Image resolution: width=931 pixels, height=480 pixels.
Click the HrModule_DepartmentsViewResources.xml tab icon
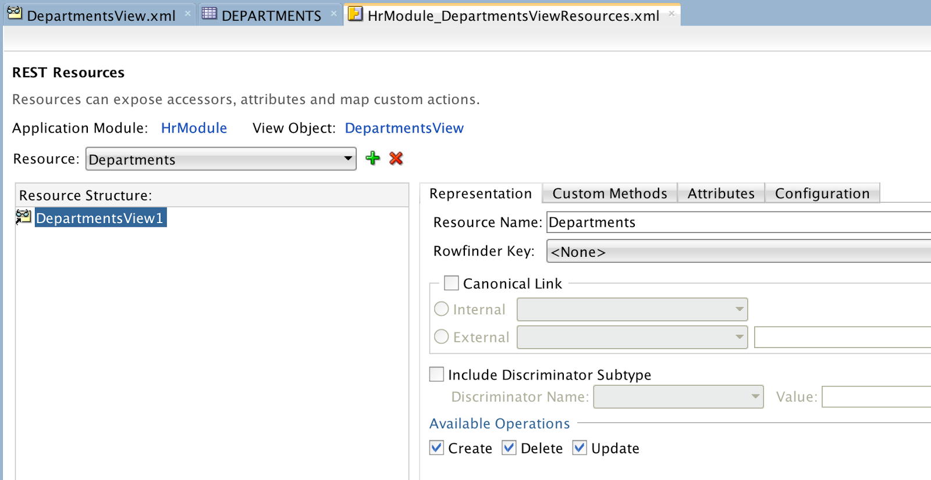[355, 13]
